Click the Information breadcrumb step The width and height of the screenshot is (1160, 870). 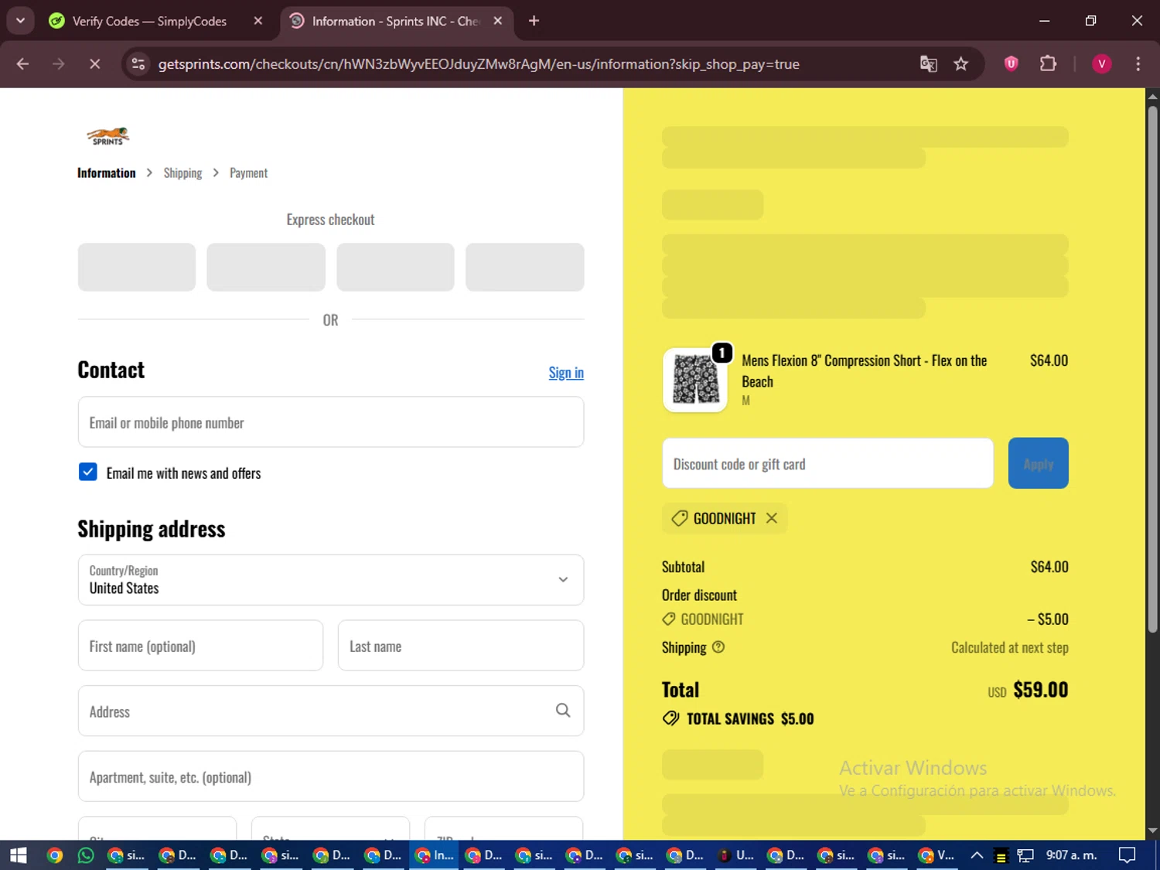[107, 173]
